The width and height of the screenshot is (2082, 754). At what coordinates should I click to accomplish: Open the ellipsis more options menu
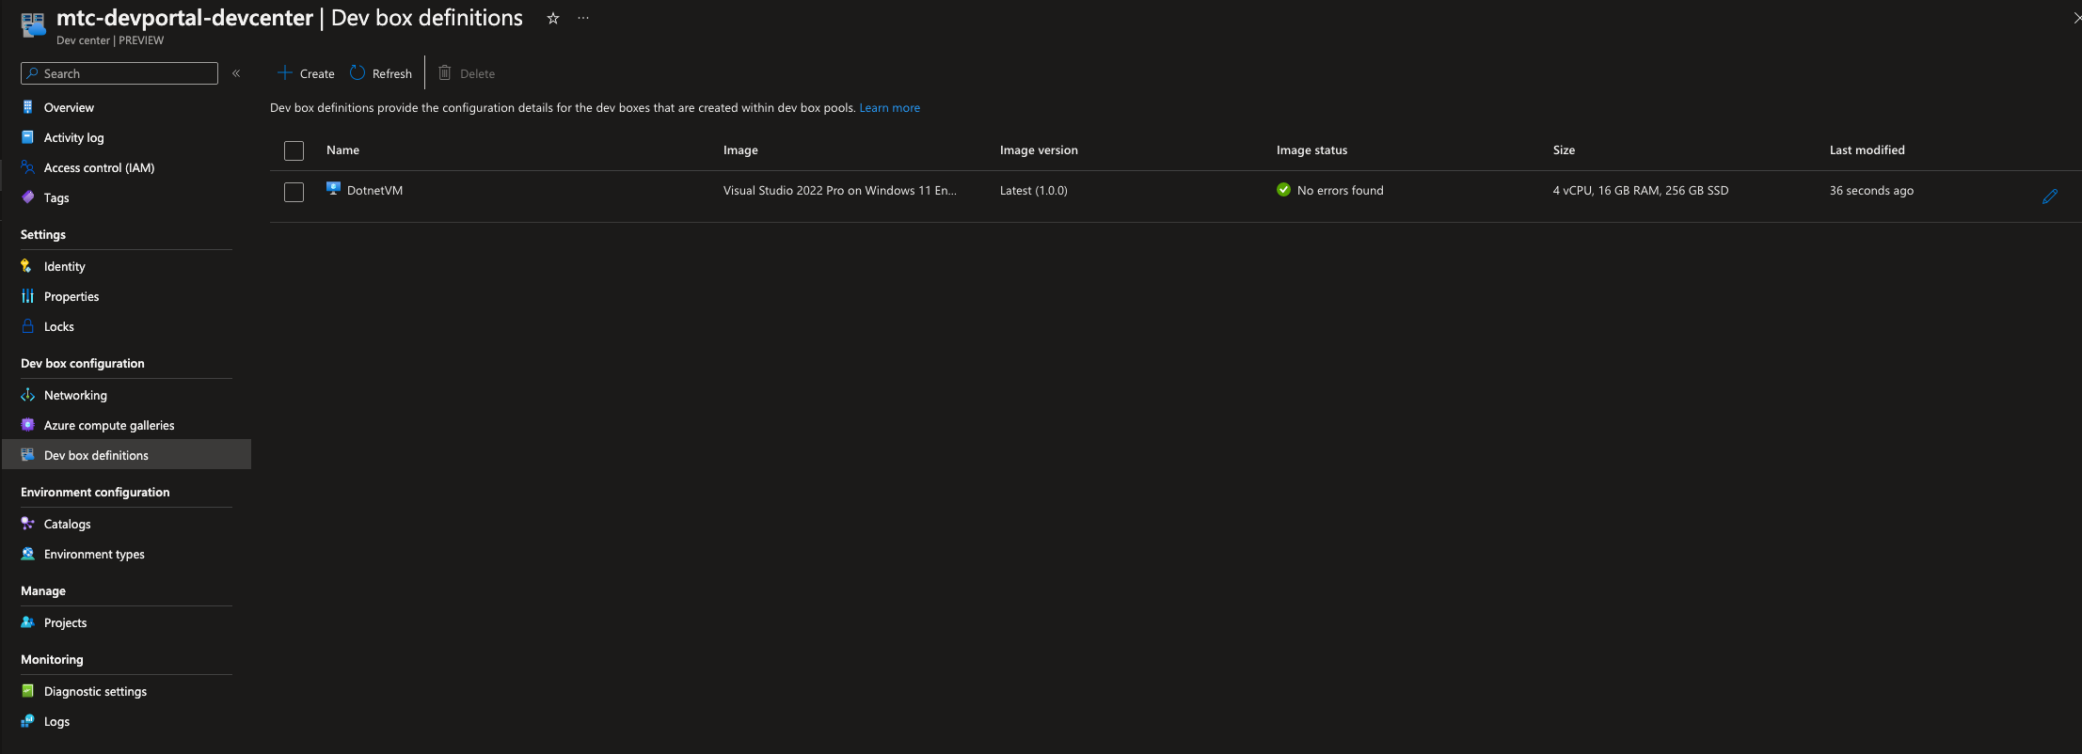point(583,19)
